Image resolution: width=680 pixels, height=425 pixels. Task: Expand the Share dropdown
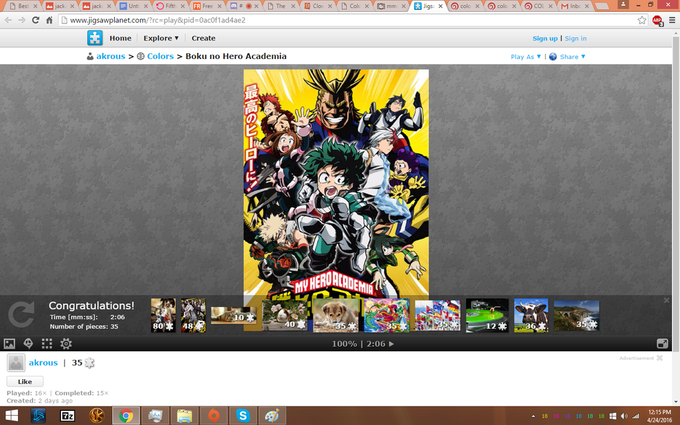click(x=572, y=57)
